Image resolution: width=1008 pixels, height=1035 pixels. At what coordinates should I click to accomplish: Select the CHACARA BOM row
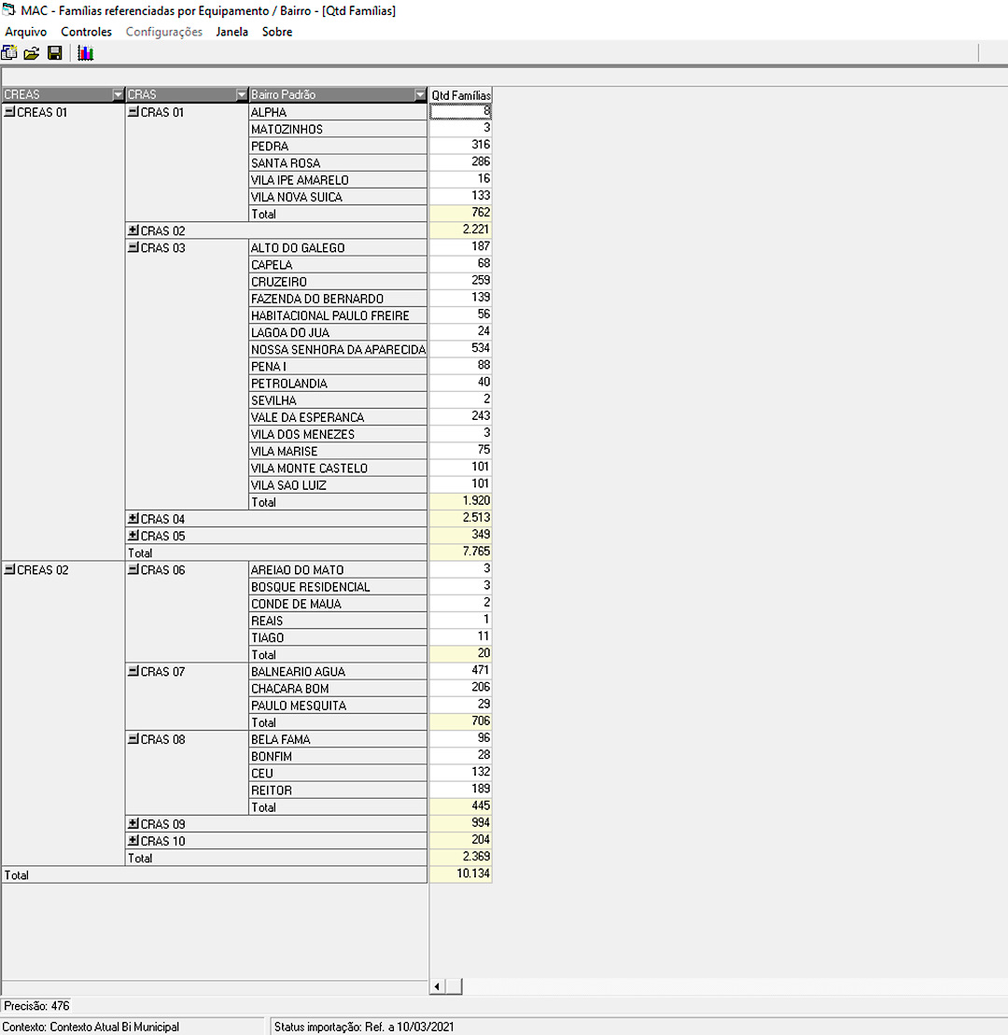[x=338, y=689]
